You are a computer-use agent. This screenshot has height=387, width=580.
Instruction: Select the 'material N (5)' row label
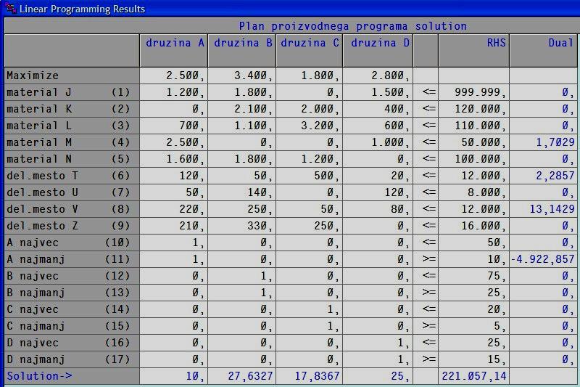click(x=72, y=159)
